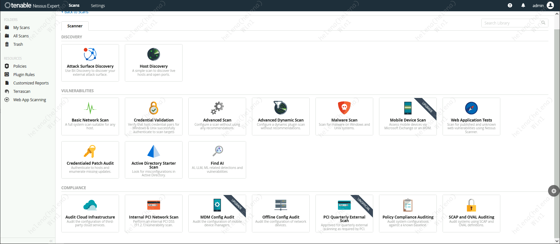Select the Scanner tab
This screenshot has height=244, width=560.
click(75, 26)
